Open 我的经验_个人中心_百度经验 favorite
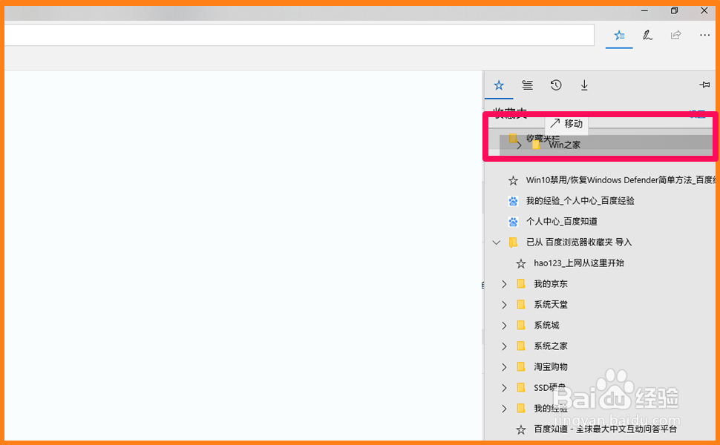The image size is (720, 445). click(x=580, y=201)
